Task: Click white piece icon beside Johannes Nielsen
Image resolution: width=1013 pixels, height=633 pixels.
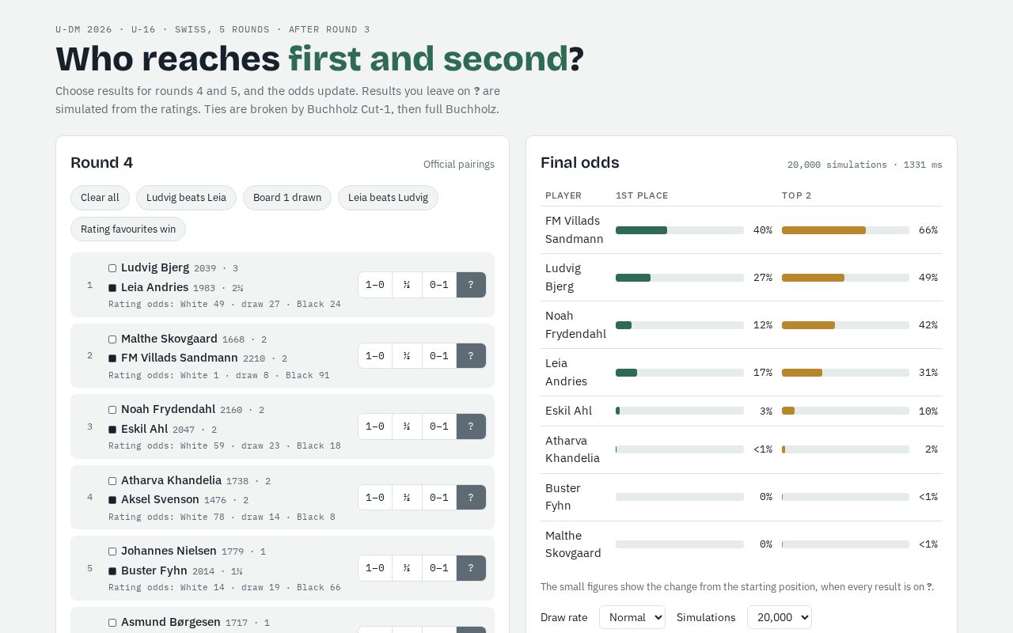Action: tap(112, 552)
